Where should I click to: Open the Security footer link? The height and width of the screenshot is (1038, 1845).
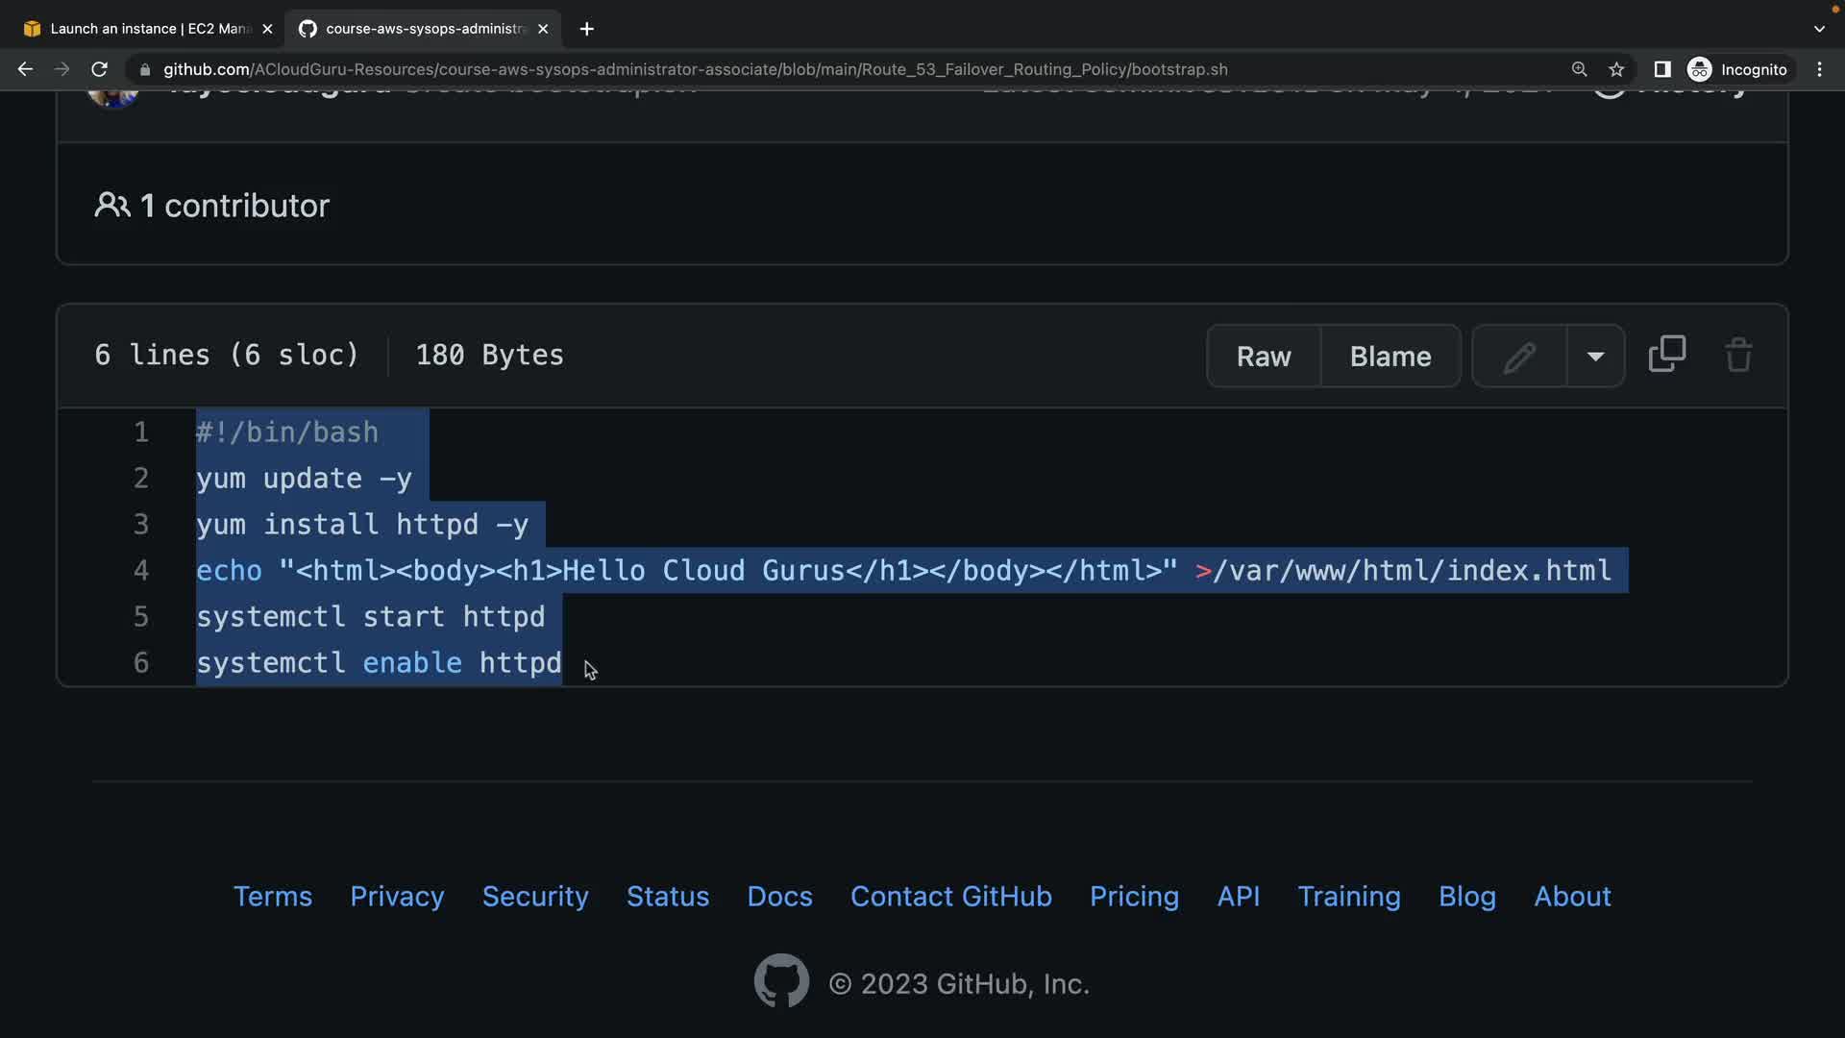[x=534, y=896]
